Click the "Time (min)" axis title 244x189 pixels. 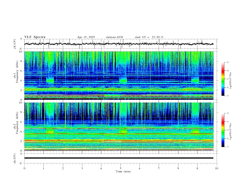(x=123, y=171)
